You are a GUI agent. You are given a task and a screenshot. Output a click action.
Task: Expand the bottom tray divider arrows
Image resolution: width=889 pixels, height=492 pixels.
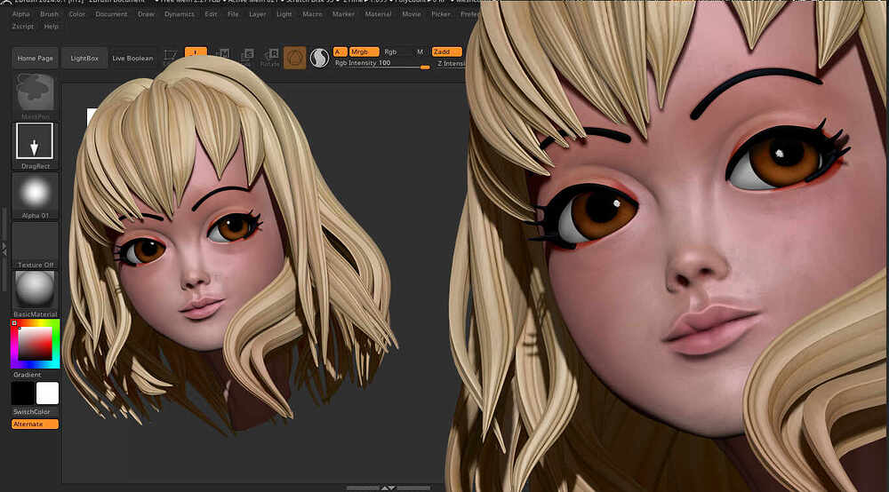388,488
